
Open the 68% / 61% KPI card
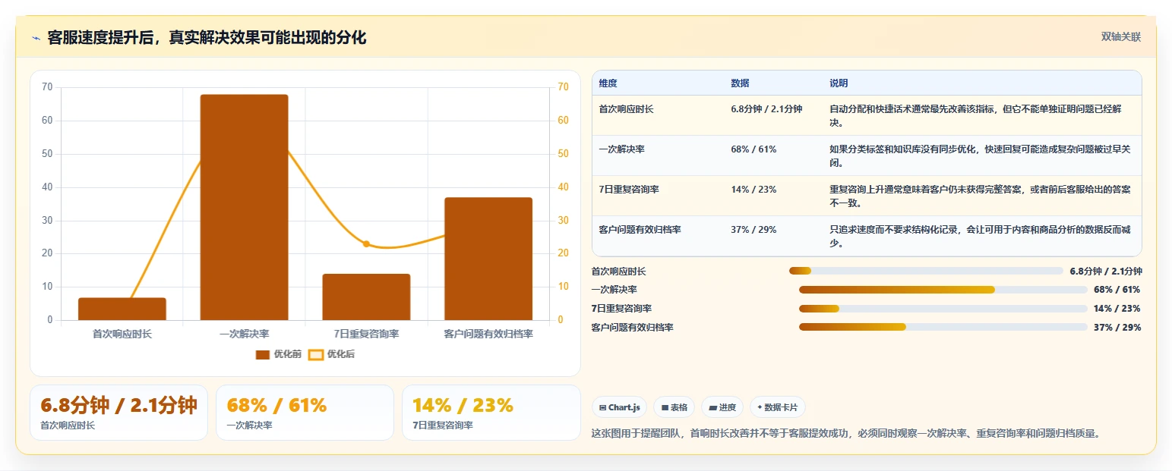click(x=305, y=413)
